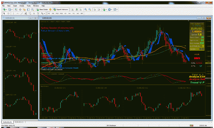Select the Text Label tool

click(38, 13)
